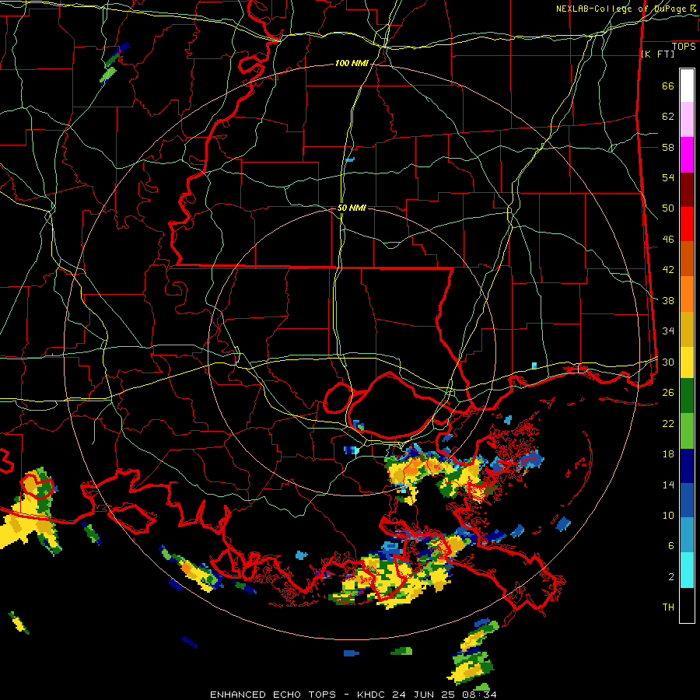Click the '100 NMI' range ring label
The height and width of the screenshot is (700, 700).
click(352, 64)
